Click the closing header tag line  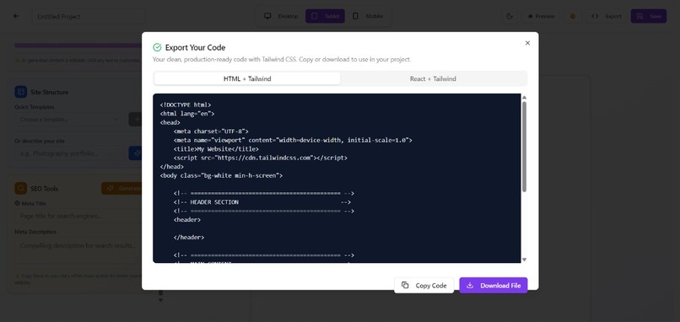point(189,238)
